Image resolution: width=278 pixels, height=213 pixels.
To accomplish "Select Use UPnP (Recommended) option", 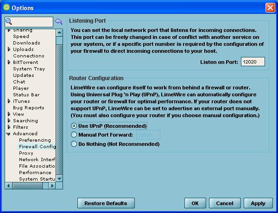I will tap(74, 125).
